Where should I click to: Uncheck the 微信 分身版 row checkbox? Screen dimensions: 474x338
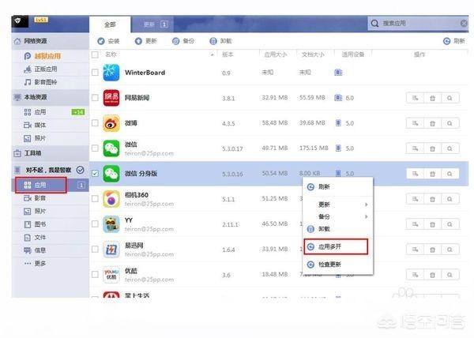point(95,174)
